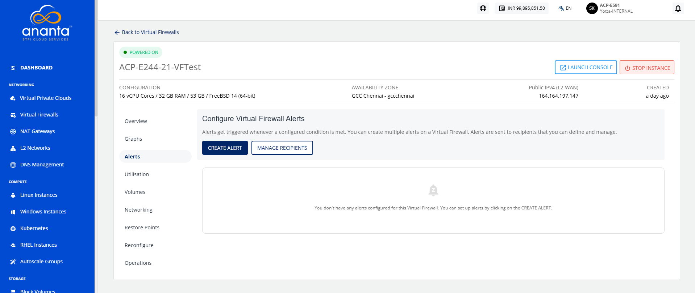Click the Dashboard grid icon

tap(13, 68)
